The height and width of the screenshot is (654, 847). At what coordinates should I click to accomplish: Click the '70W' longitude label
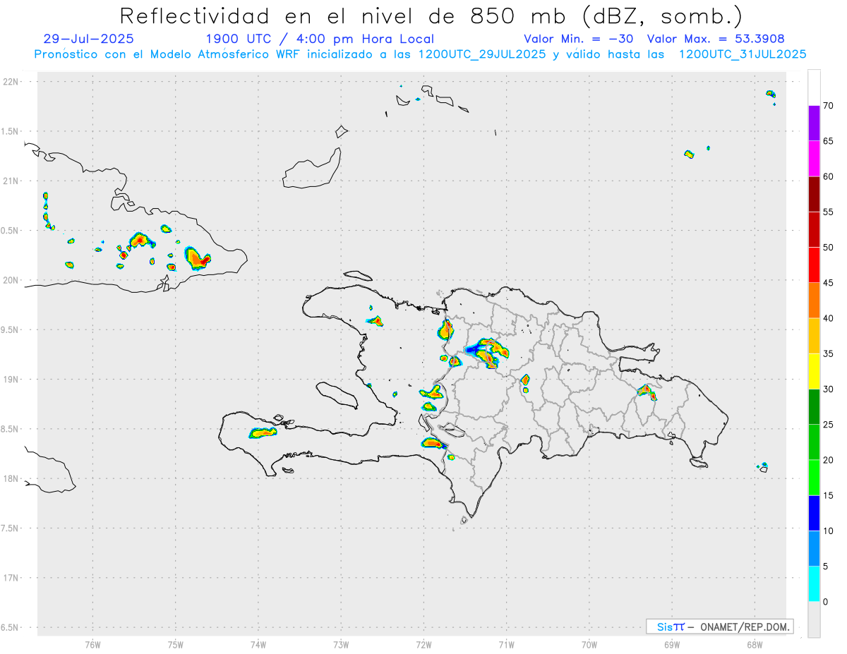(589, 645)
